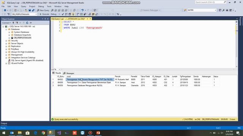The width and height of the screenshot is (243, 136).
Task: Click the query editor vertical scrollbar
Action: click(x=236, y=44)
